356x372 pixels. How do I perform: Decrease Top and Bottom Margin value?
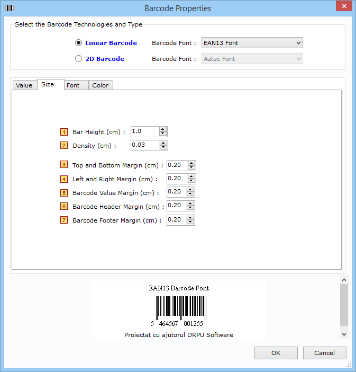point(191,167)
